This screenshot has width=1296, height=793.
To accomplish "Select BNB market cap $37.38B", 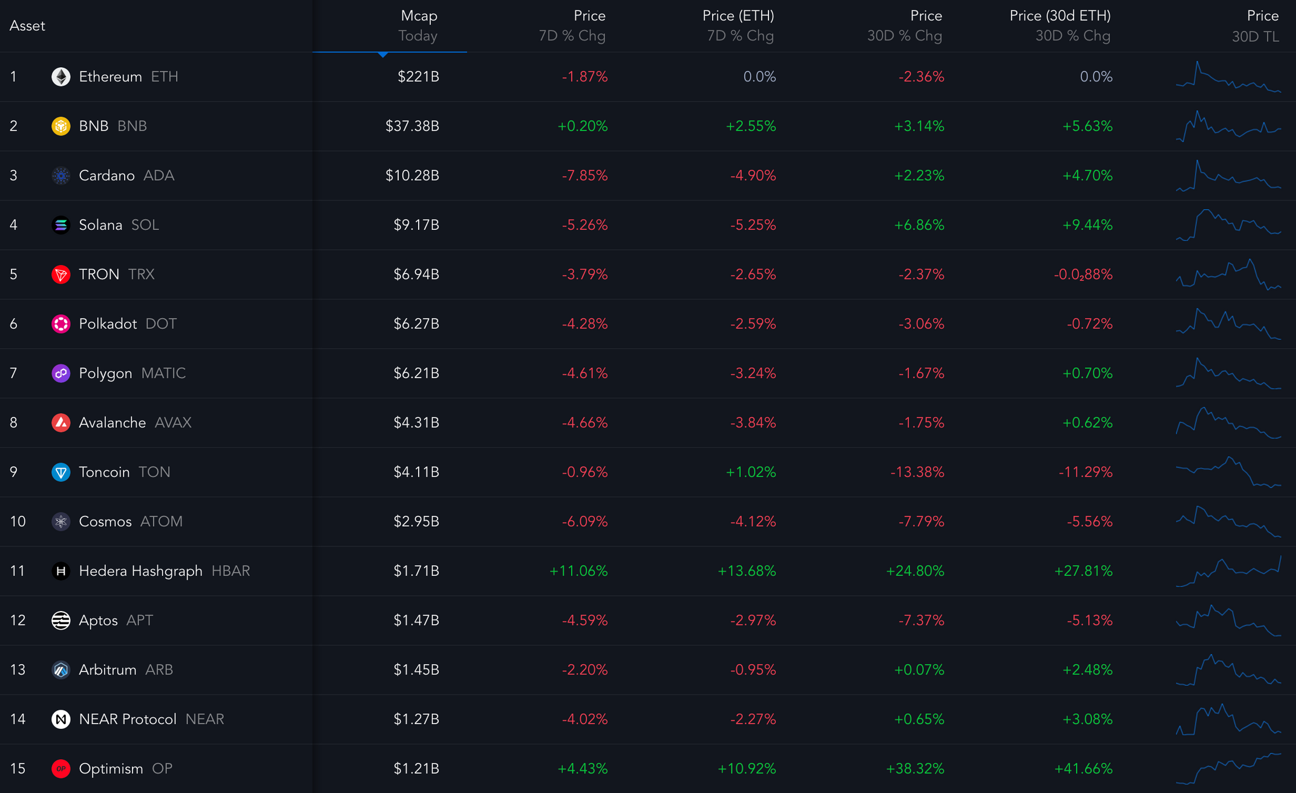I will pyautogui.click(x=412, y=126).
